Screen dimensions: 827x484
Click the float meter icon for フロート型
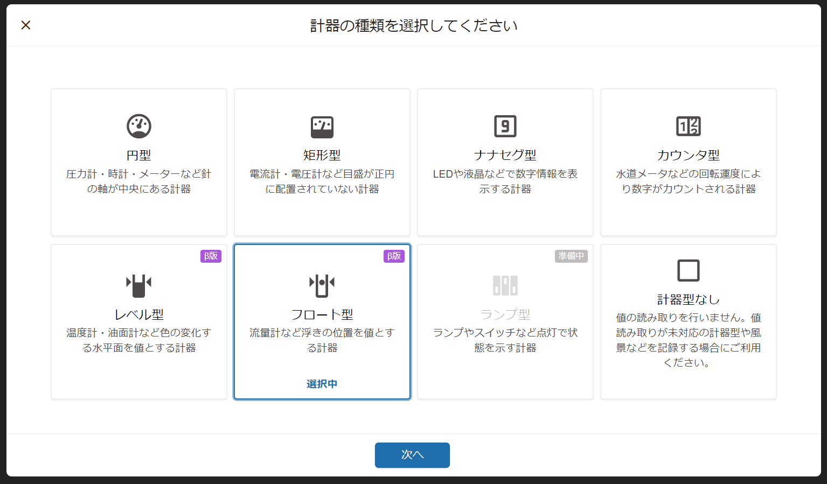tap(322, 285)
